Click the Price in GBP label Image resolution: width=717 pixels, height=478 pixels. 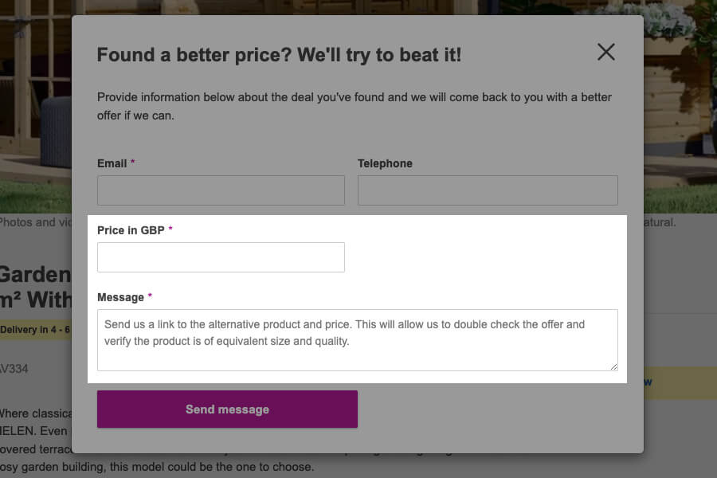[x=131, y=230]
